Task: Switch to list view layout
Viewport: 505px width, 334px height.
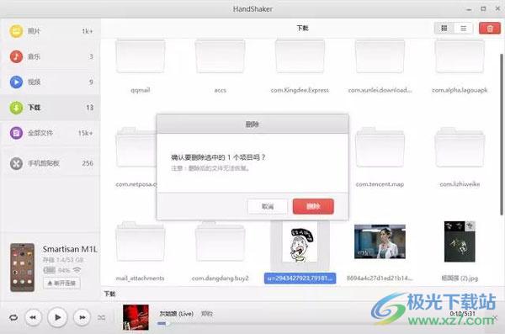Action: point(463,29)
